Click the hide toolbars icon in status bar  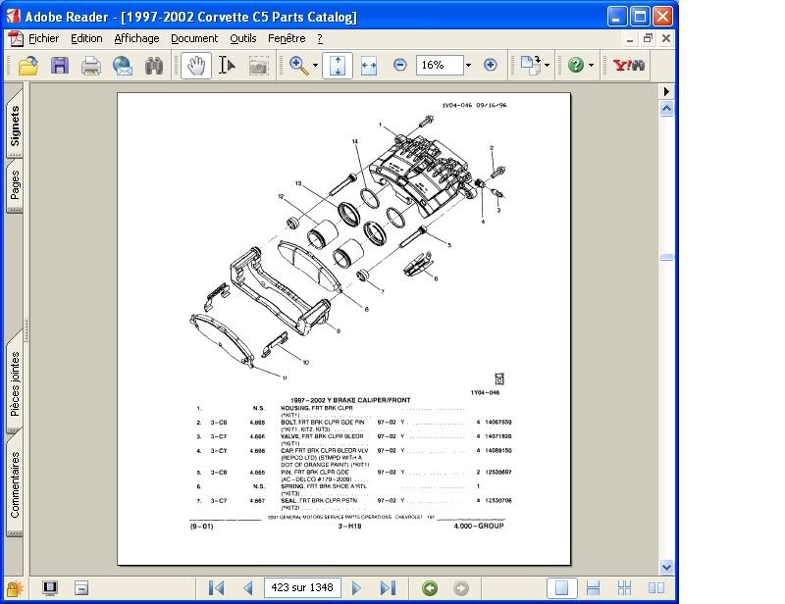coord(81,588)
